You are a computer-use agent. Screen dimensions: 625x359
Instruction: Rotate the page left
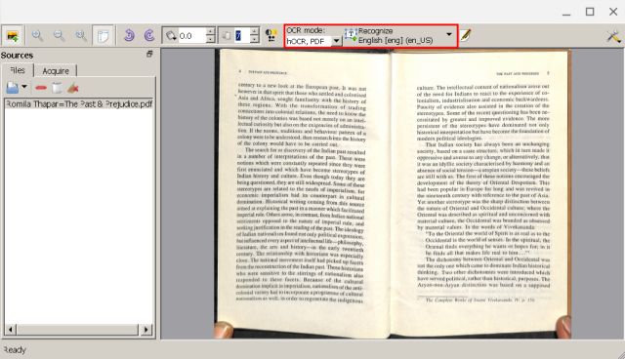click(x=128, y=36)
